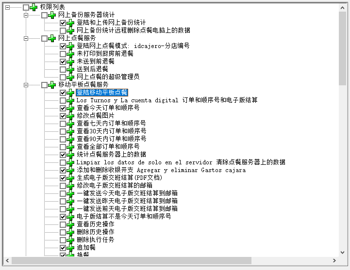Collapse the 权限列表 root node
350x270 pixels.
(8, 8)
